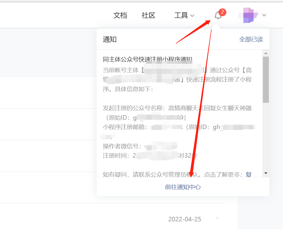Open the 工具 menu
This screenshot has width=283, height=229.
coord(181,15)
